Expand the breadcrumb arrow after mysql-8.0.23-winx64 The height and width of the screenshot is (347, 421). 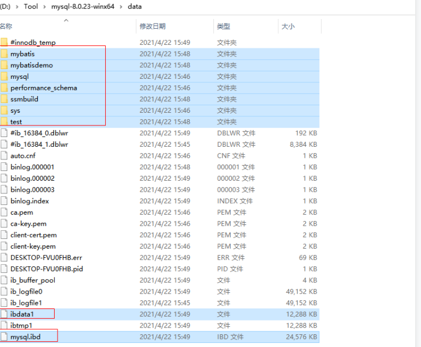(x=121, y=6)
